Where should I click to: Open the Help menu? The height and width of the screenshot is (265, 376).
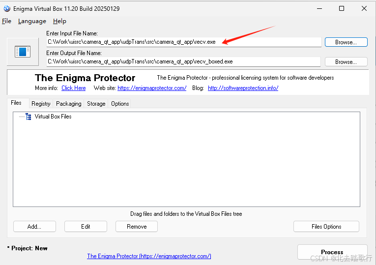[59, 21]
